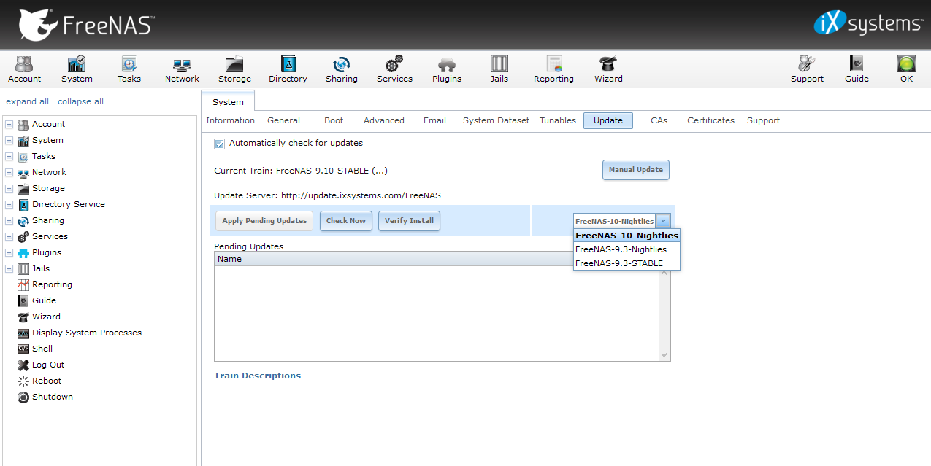Open the Jails toolbar icon

click(x=499, y=69)
